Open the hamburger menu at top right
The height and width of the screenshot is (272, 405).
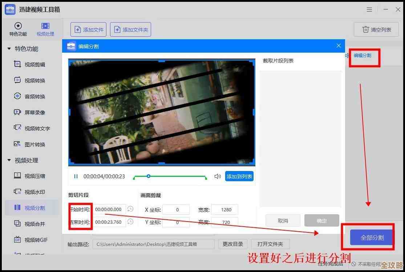click(369, 9)
